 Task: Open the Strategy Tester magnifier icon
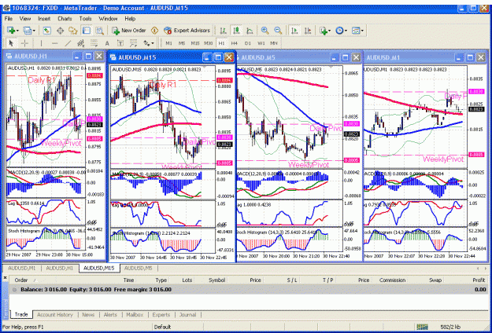click(x=99, y=31)
